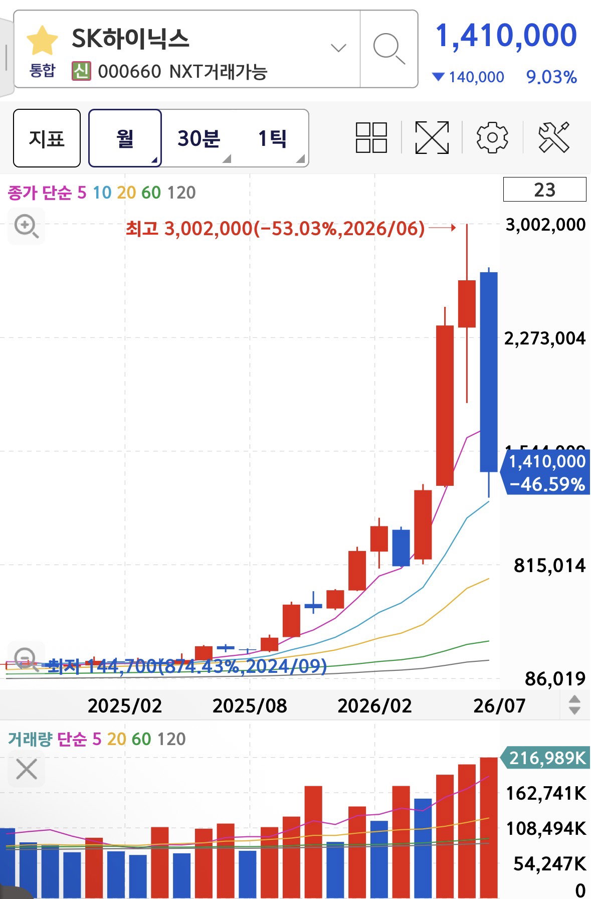
Task: Close the volume indicator panel
Action: (x=26, y=769)
